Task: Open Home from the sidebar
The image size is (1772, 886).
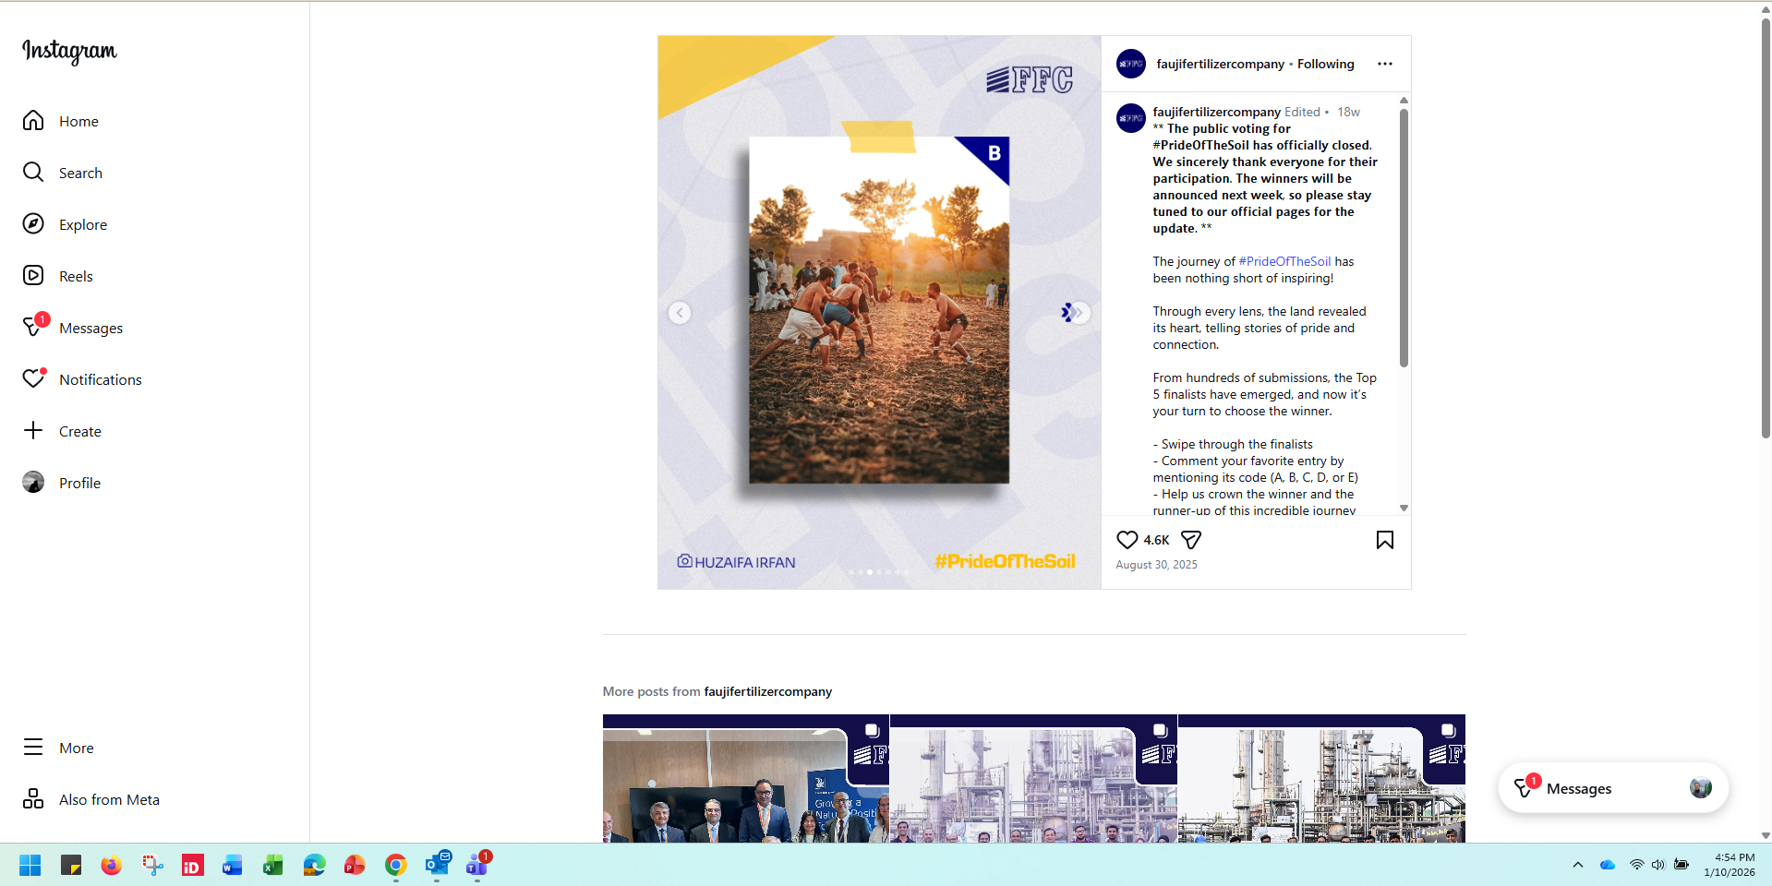Action: click(61, 121)
